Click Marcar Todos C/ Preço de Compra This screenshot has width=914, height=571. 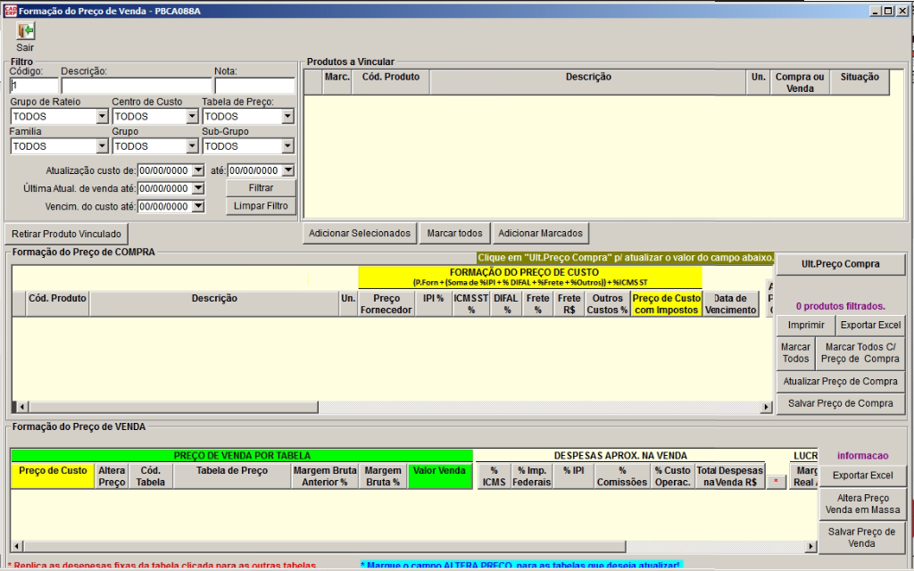coord(860,353)
